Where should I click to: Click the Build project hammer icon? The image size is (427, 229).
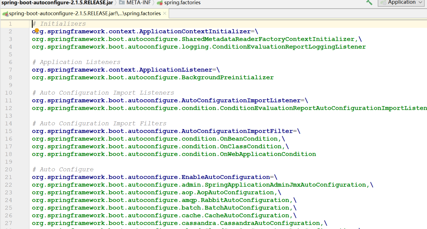(x=369, y=2)
